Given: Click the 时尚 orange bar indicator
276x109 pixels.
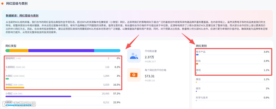Looking at the screenshot, I should pos(197,64).
